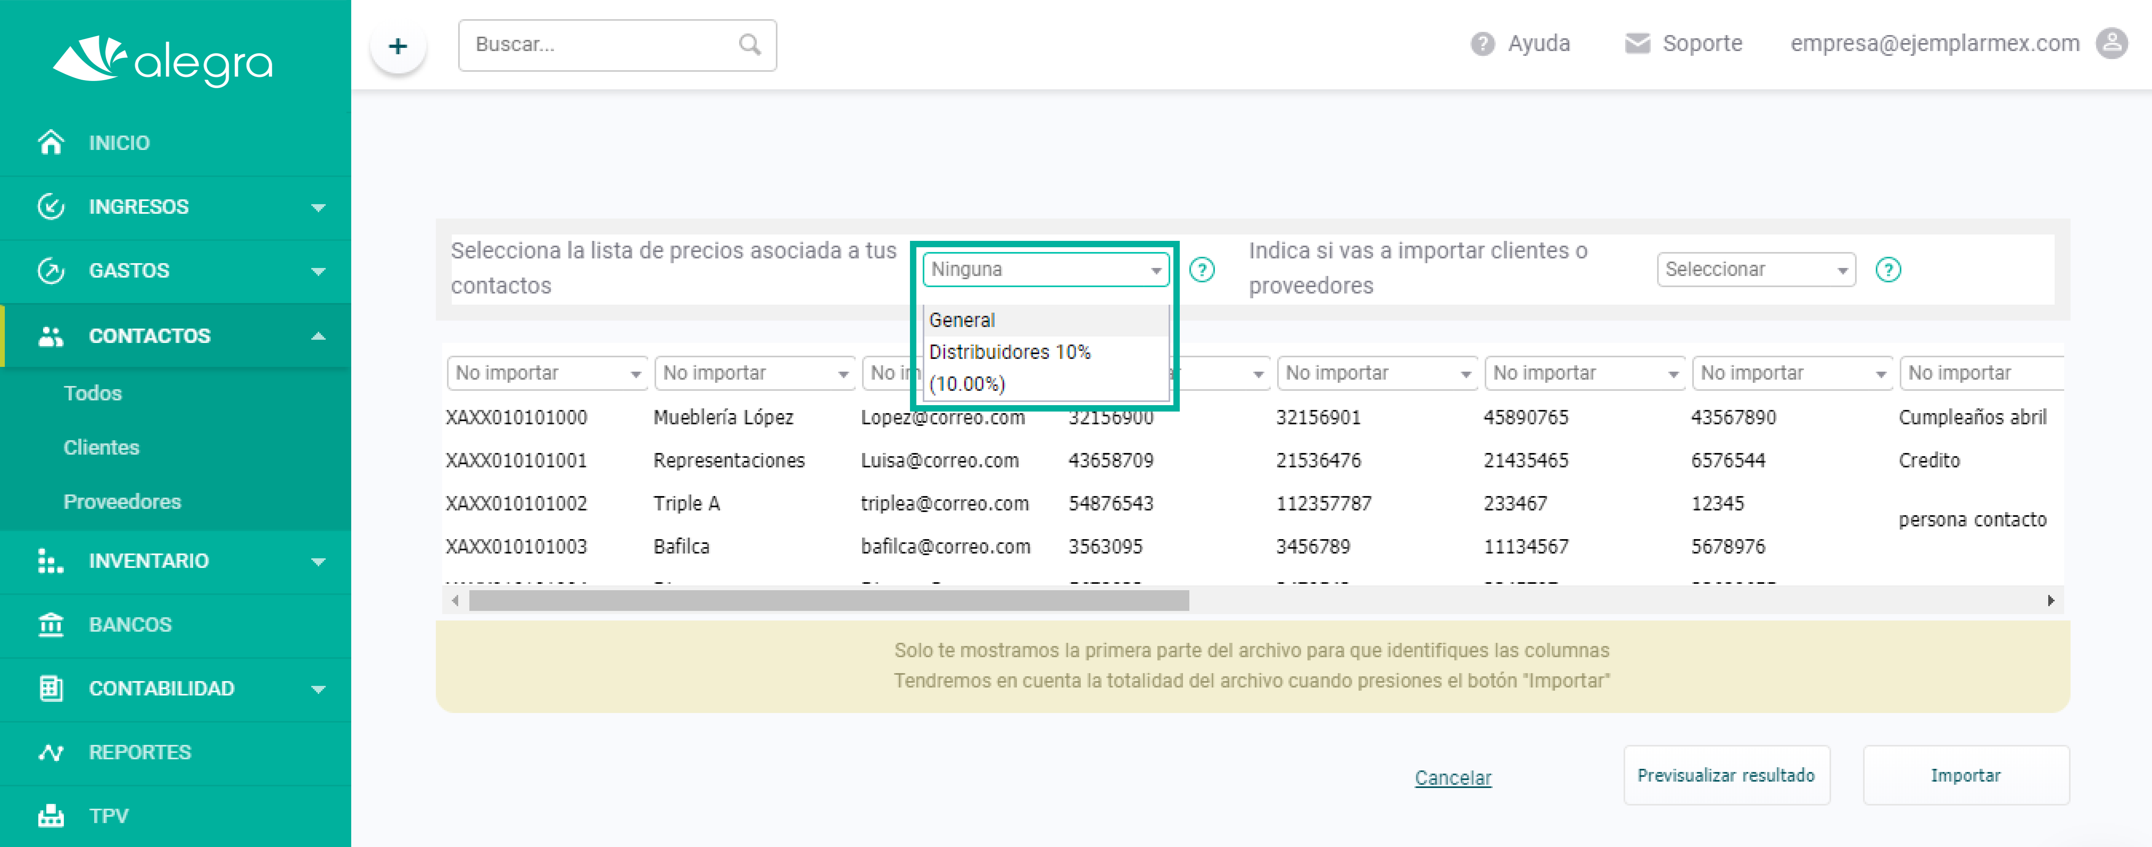2152x847 pixels.
Task: Select Distribuidores 10% option
Action: 1045,368
